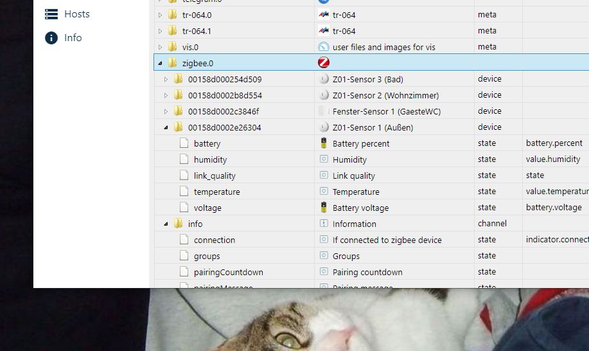The width and height of the screenshot is (589, 351).
Task: Select the 00158d000254d509 device label
Action: 225,79
